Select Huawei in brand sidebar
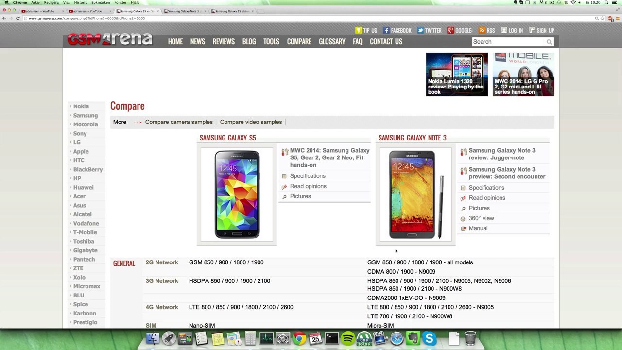The height and width of the screenshot is (350, 622). point(83,188)
